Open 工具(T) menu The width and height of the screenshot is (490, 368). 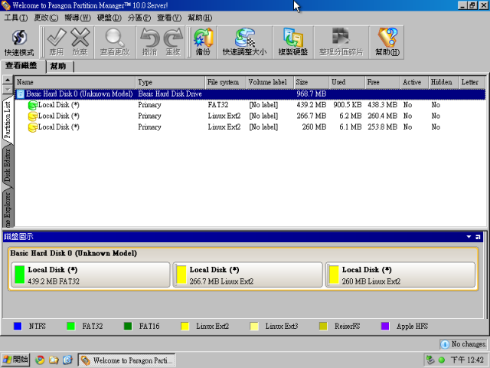point(15,18)
